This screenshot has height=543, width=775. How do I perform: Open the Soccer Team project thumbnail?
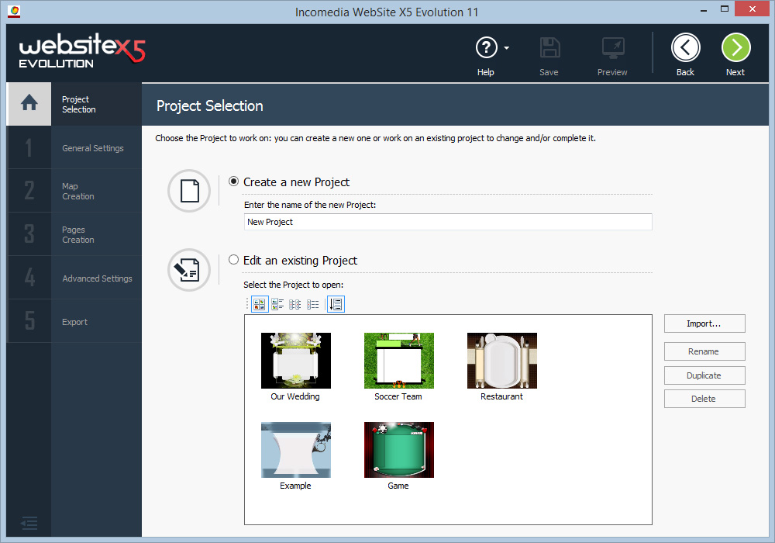pyautogui.click(x=398, y=360)
